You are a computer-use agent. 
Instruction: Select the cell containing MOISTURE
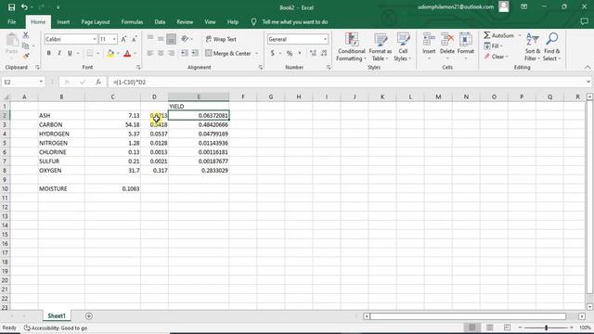click(61, 188)
